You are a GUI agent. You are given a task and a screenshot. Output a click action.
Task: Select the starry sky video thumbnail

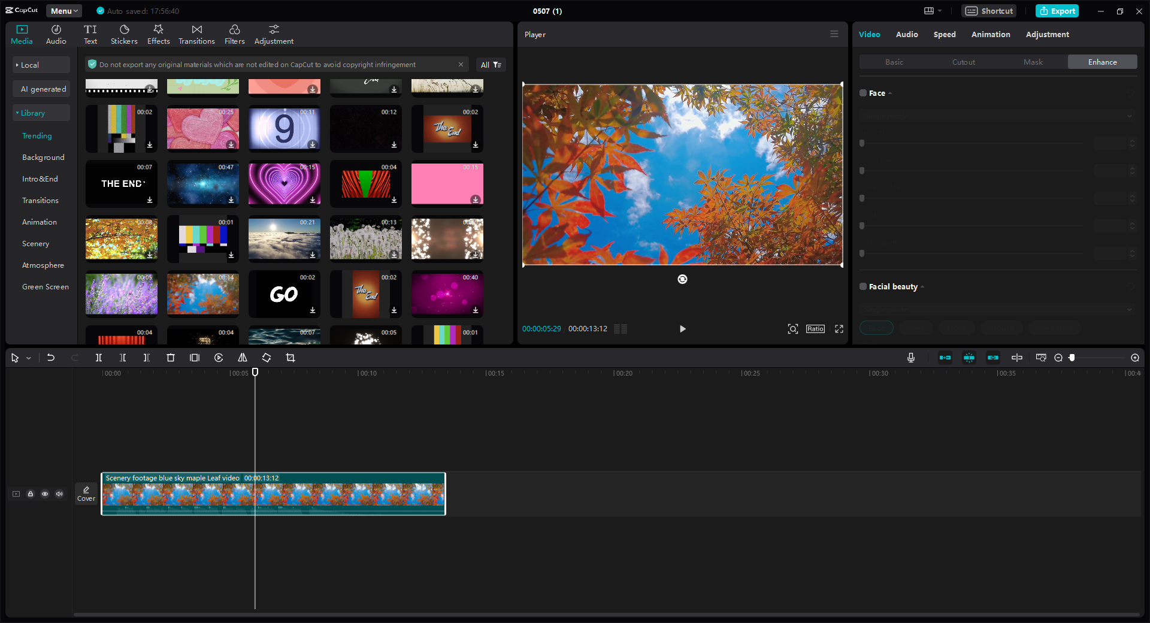[202, 184]
